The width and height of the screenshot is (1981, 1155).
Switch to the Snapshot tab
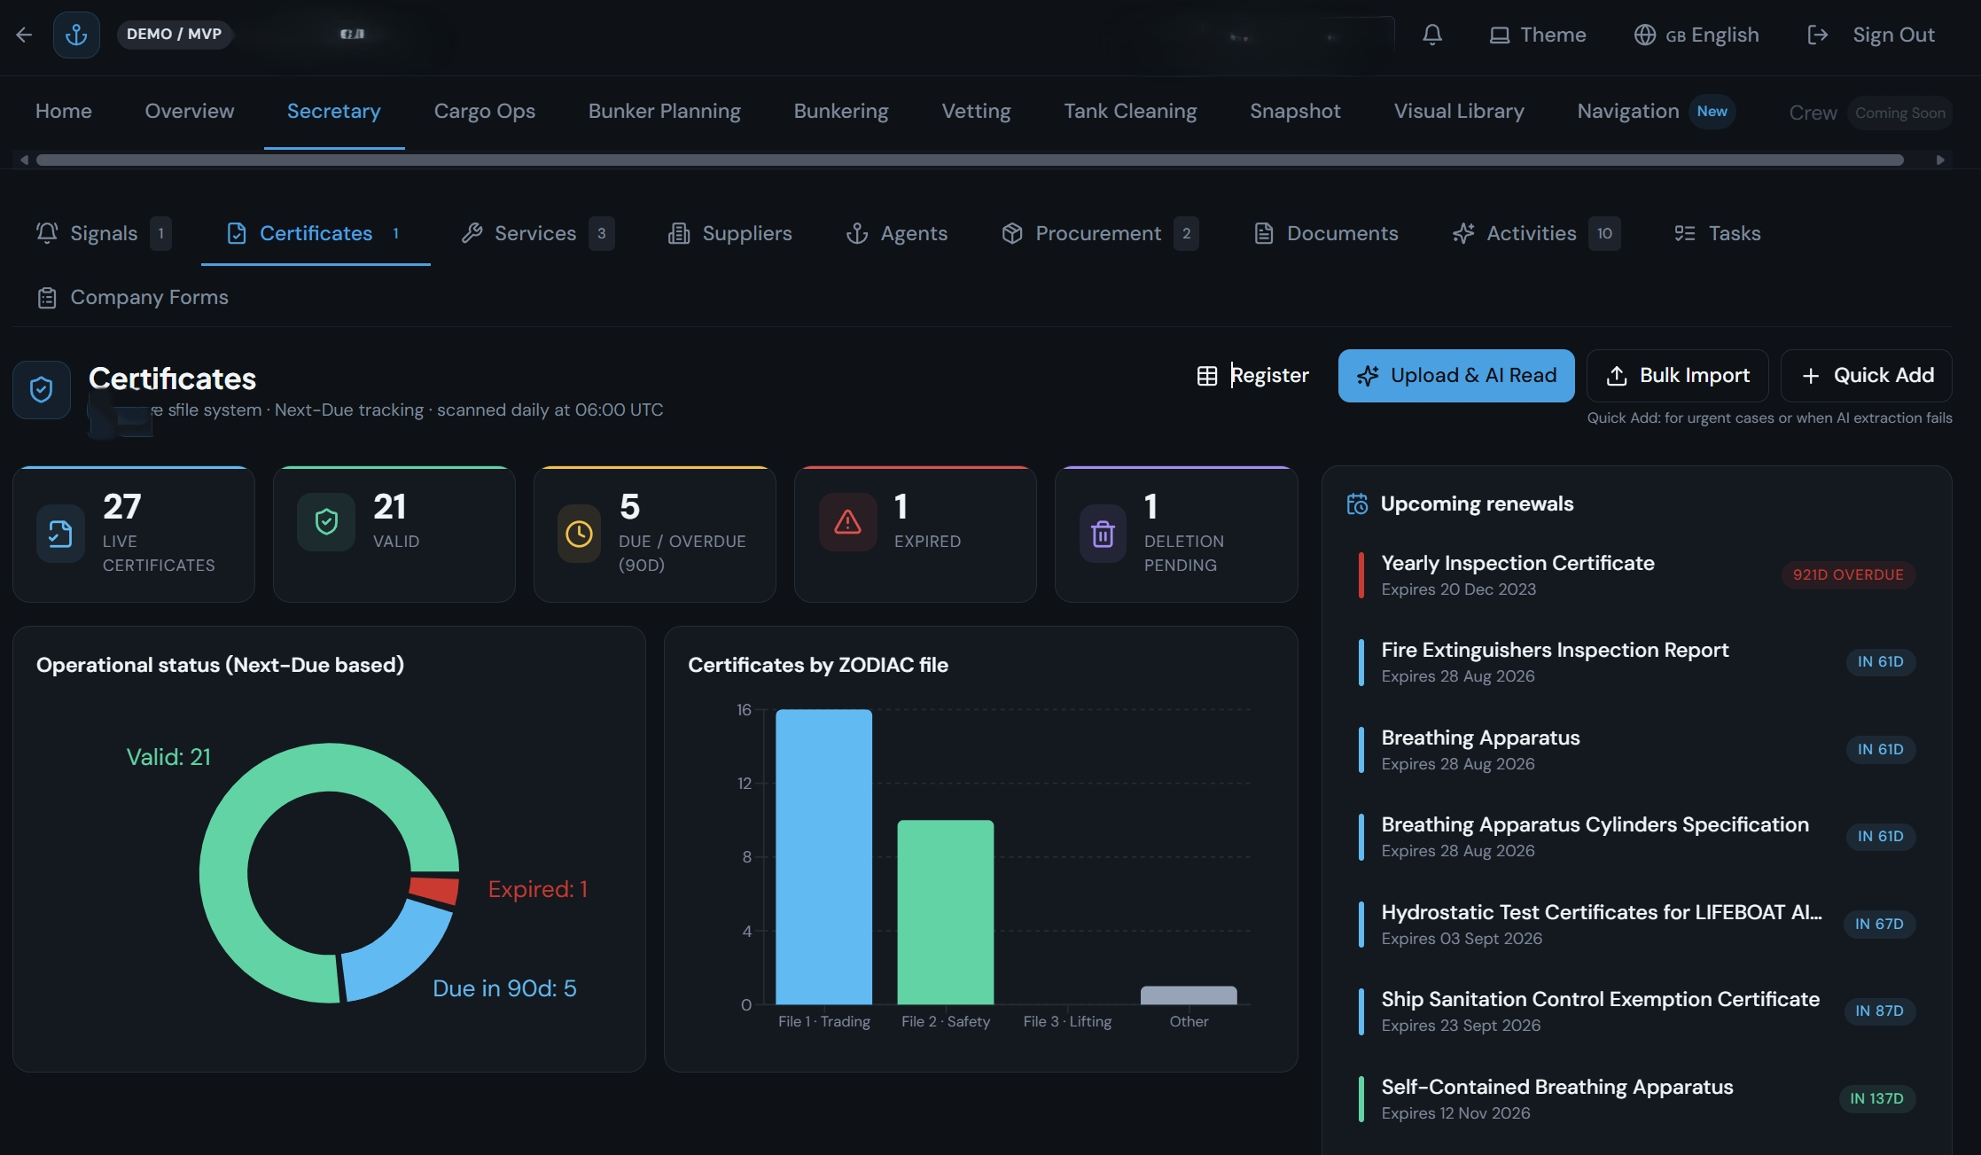1296,111
